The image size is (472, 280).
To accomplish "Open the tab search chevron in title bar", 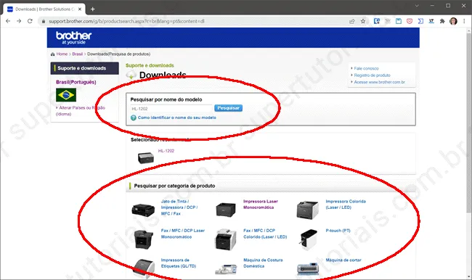I will click(417, 6).
